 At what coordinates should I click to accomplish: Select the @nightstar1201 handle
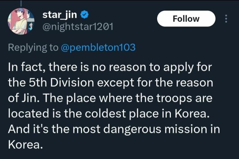(78, 27)
